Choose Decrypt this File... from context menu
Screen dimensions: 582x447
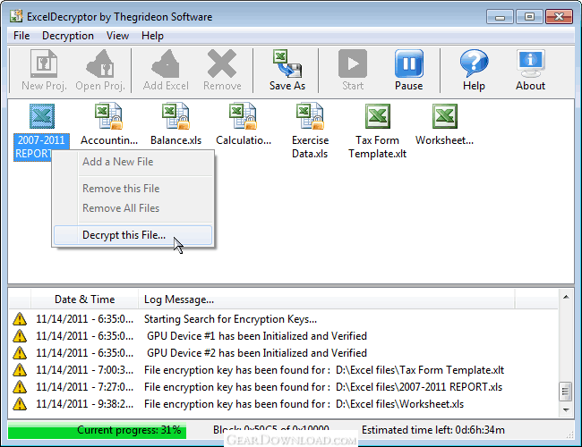[133, 235]
